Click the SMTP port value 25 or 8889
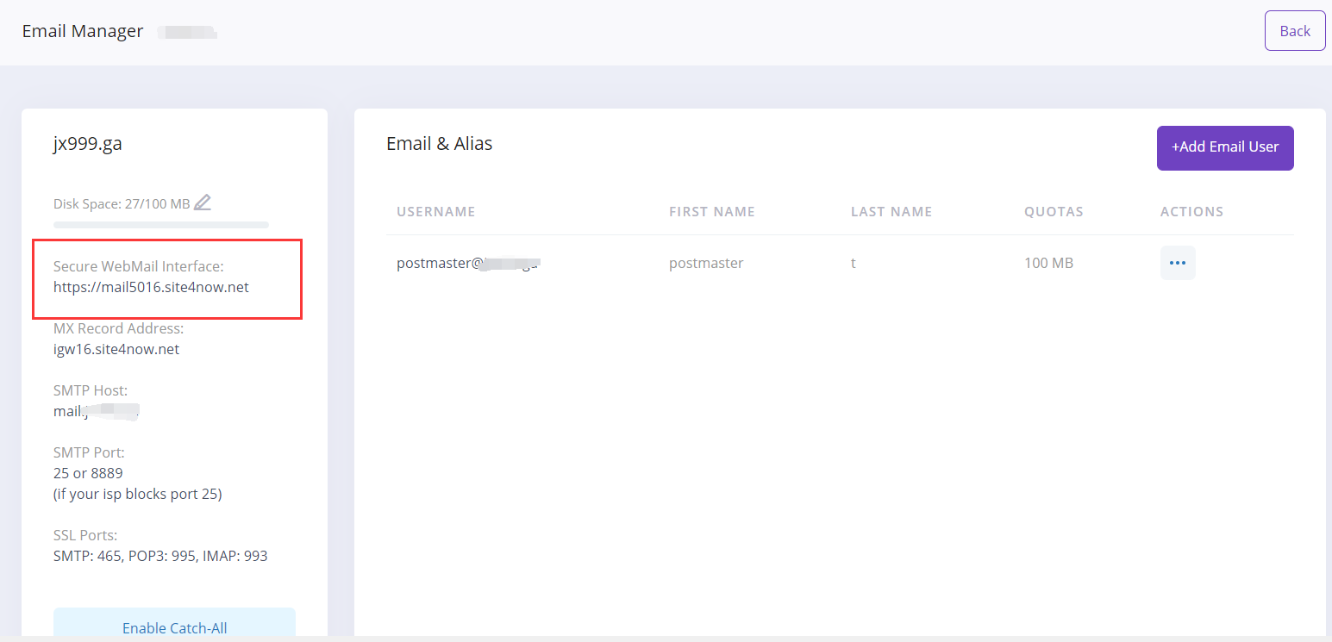The width and height of the screenshot is (1332, 642). (x=88, y=473)
